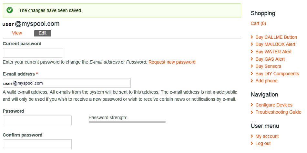Click the Add phone link
307x153 pixels.
coord(266,81)
